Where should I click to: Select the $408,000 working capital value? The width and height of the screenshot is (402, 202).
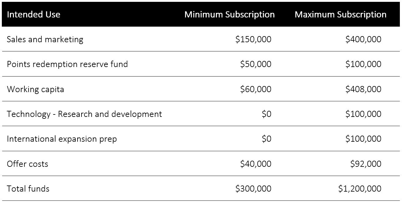pyautogui.click(x=363, y=89)
